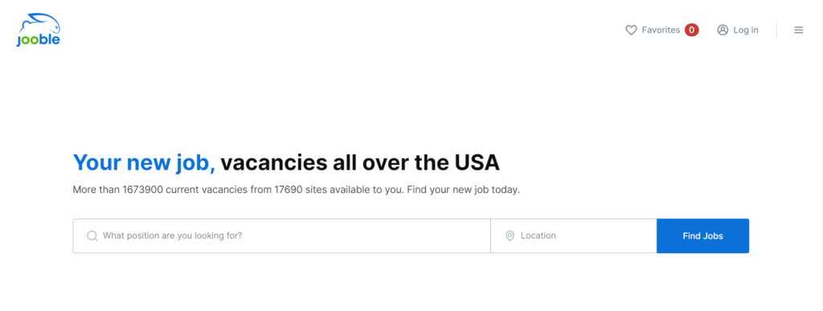This screenshot has width=823, height=311.
Task: Click the Favorites heart icon
Action: pyautogui.click(x=631, y=31)
